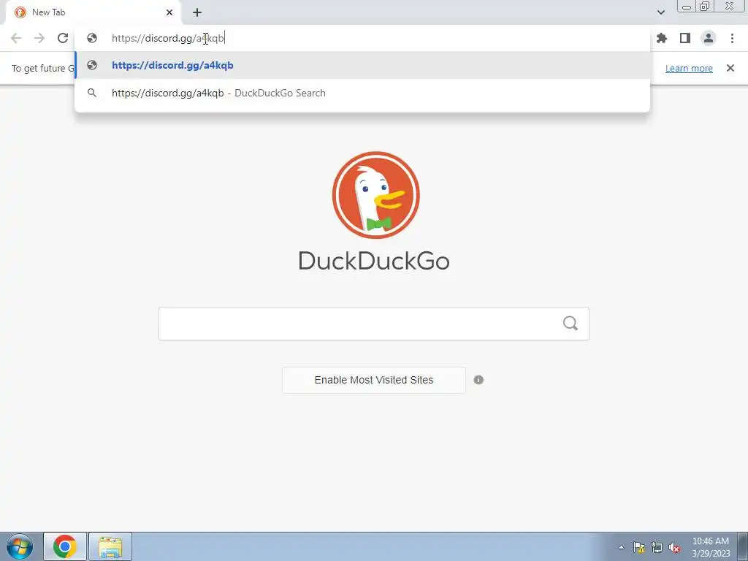Image resolution: width=748 pixels, height=561 pixels.
Task: Open the Windows Start menu
Action: 20,546
